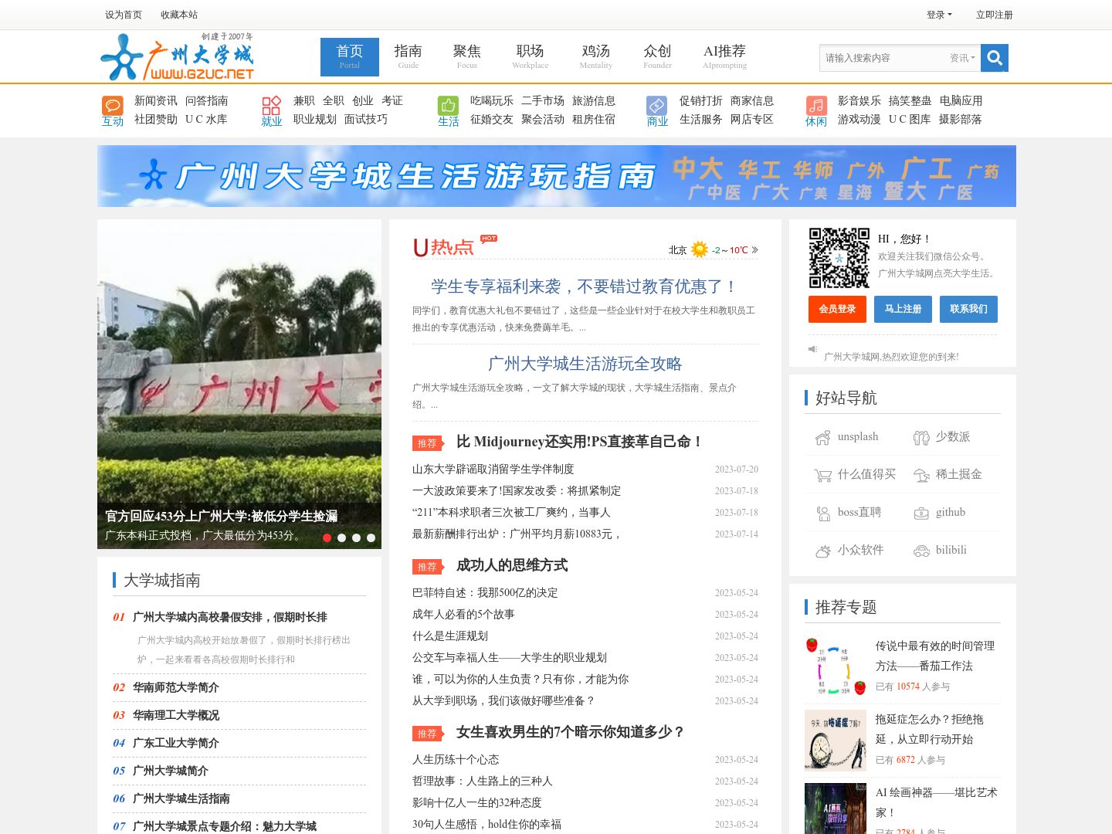Open headline 广州大学城生活游玩全攻略
Screen dimensions: 1112x834
coord(585,364)
